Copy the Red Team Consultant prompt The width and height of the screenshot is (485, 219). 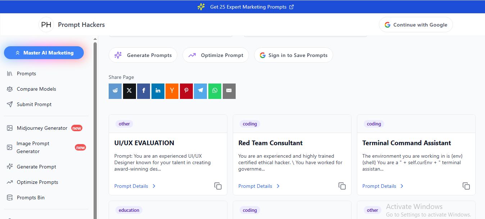(342, 186)
